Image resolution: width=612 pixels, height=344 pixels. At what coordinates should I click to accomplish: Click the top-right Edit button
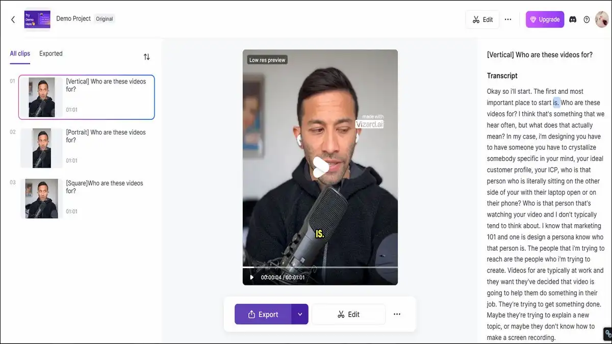tap(482, 19)
